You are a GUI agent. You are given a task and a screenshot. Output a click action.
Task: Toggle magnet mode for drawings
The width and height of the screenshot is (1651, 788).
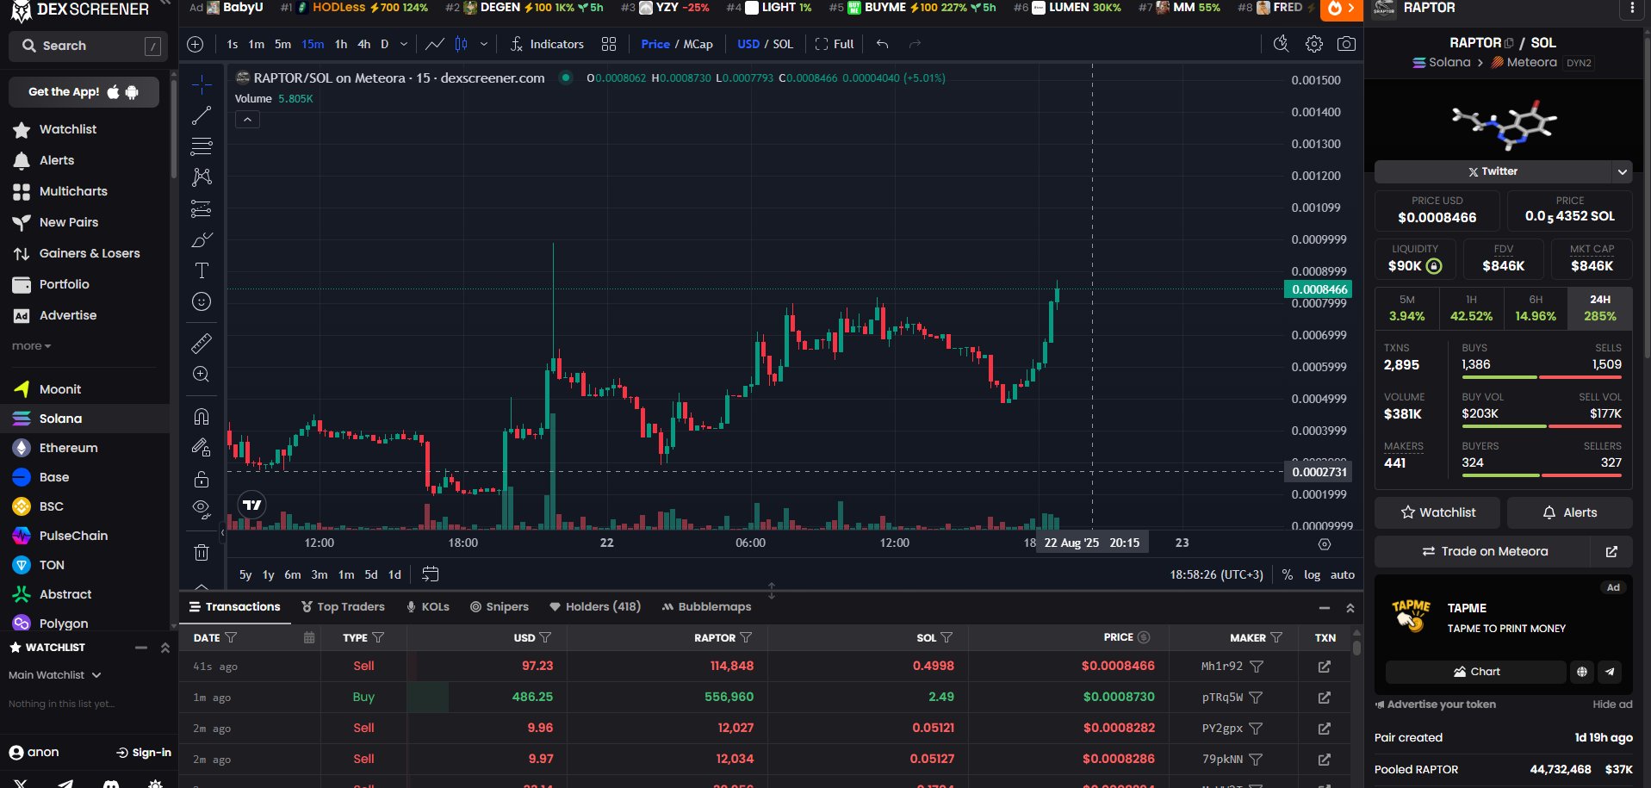tap(202, 417)
